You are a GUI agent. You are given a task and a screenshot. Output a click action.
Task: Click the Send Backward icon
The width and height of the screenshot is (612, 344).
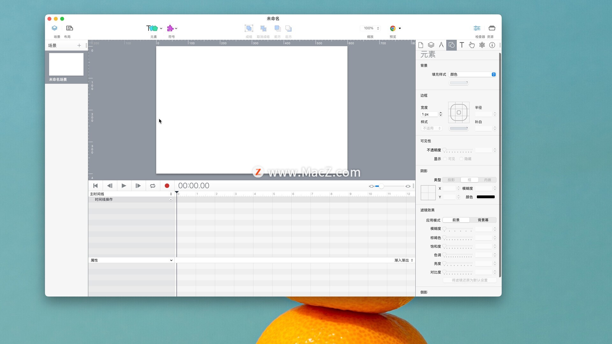pyautogui.click(x=288, y=28)
